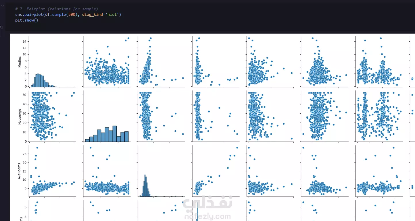
Task: Click the AveRooms histogram plot
Action: (161, 171)
